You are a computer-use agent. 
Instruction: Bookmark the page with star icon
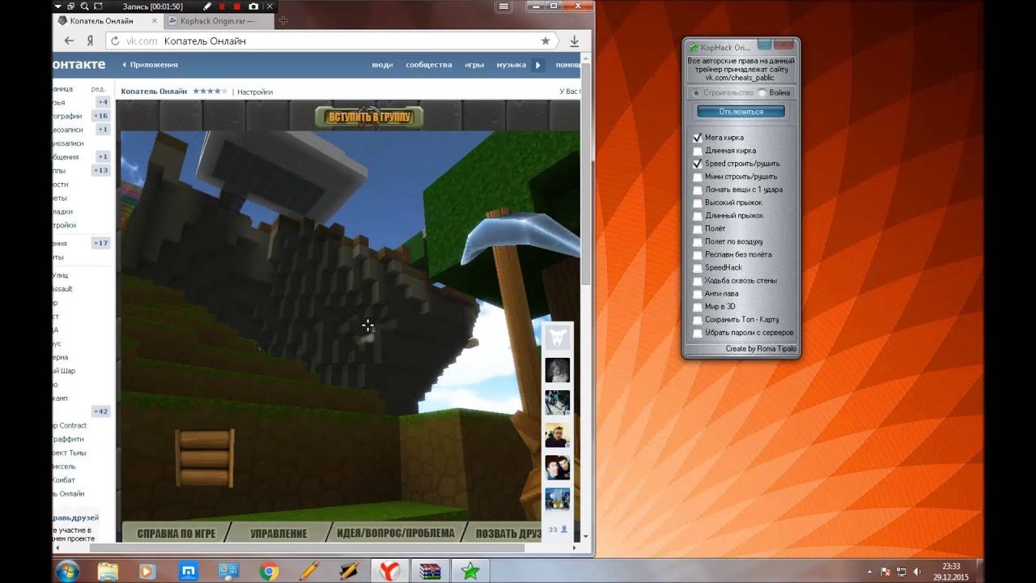click(x=546, y=40)
